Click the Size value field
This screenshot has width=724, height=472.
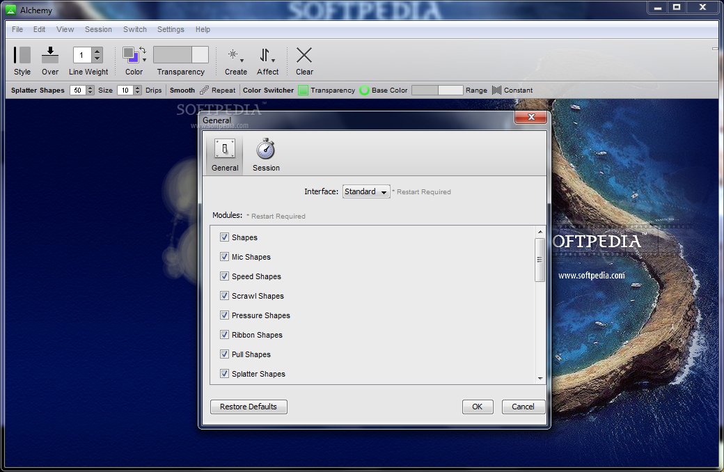(x=125, y=90)
